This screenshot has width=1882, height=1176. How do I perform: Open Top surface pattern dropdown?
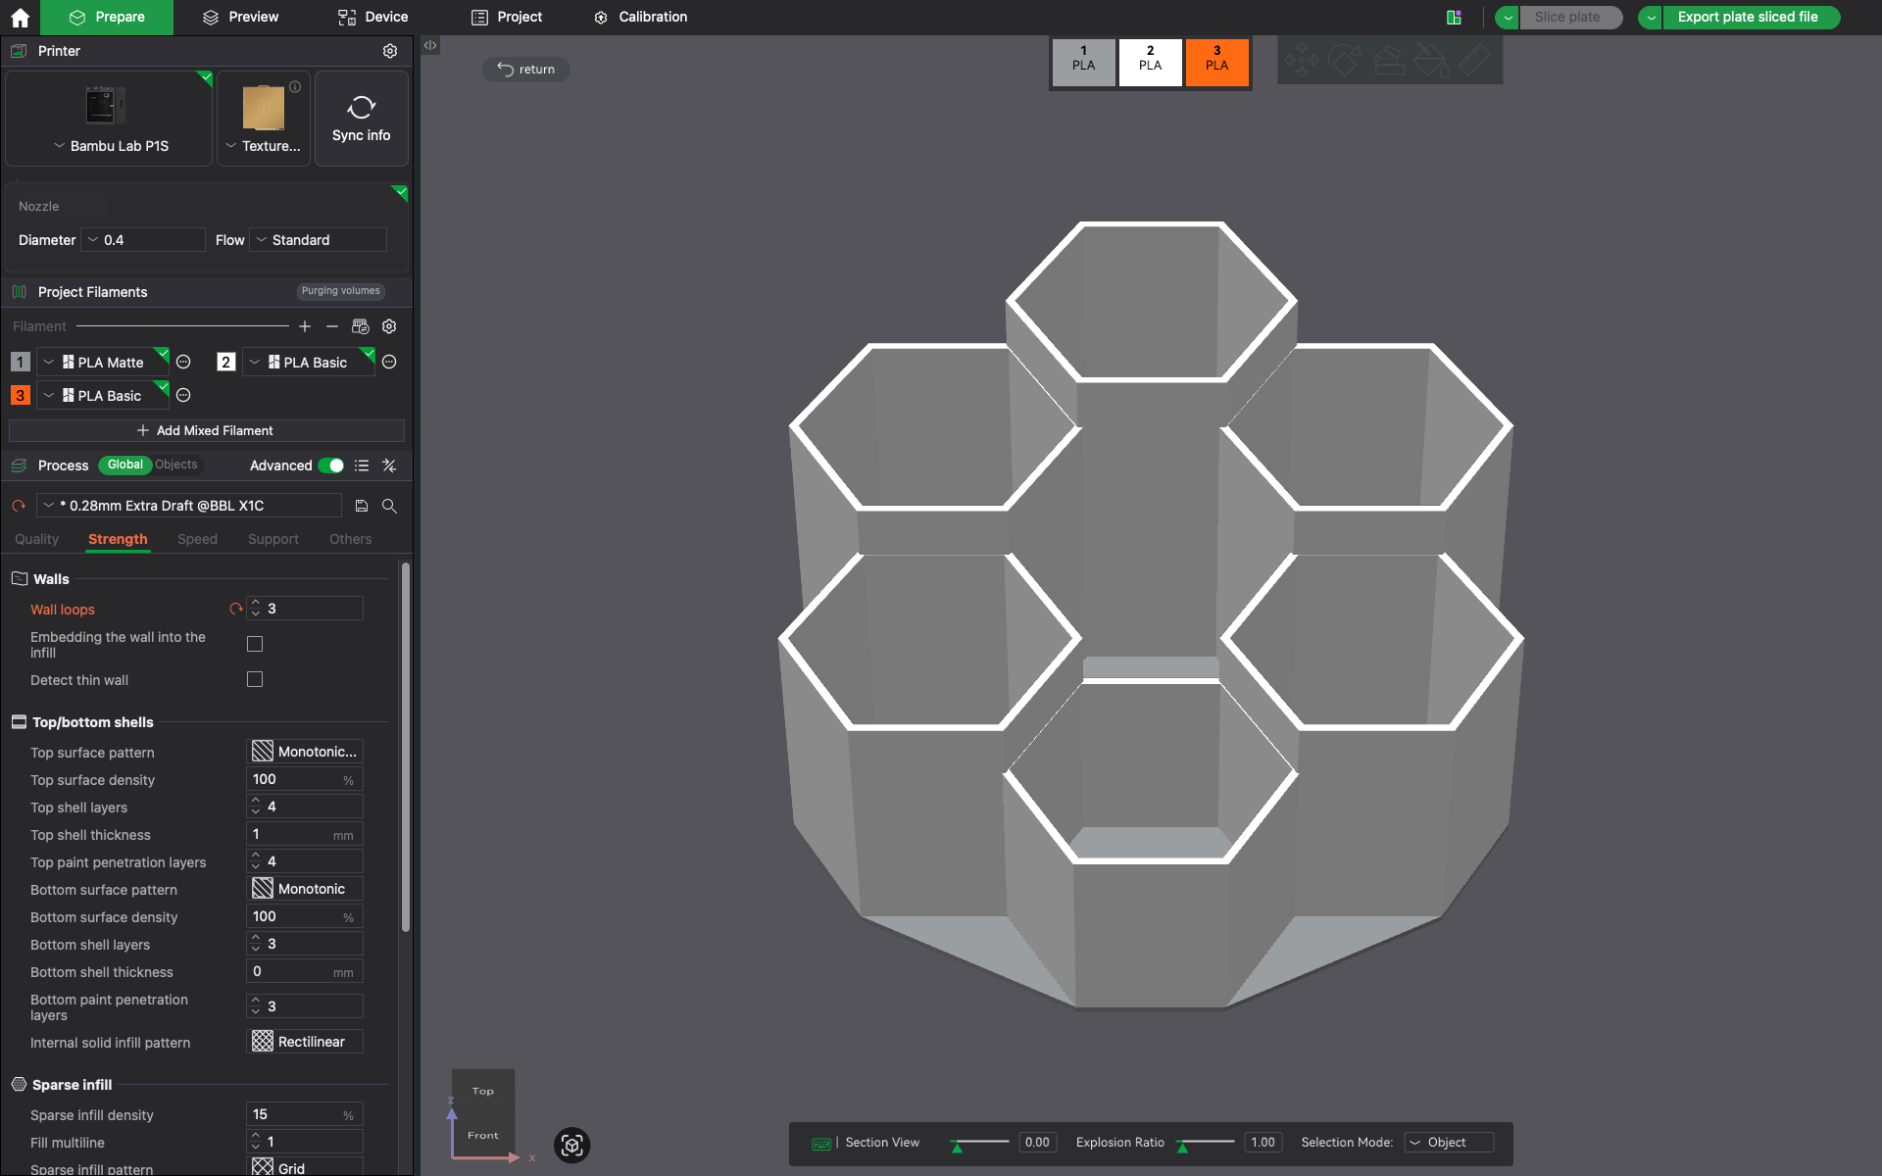point(305,752)
